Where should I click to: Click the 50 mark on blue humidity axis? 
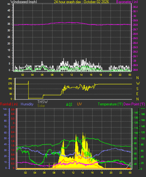click(5, 139)
